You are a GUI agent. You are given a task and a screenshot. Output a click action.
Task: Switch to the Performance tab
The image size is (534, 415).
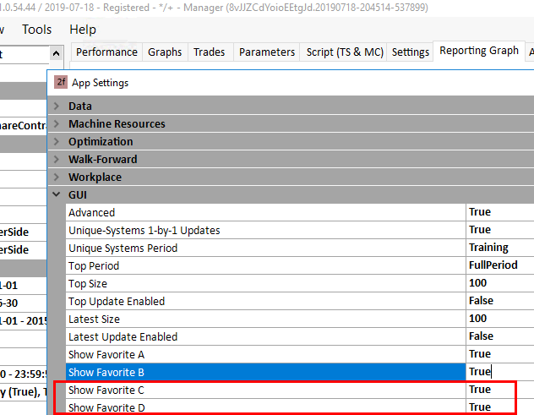(x=106, y=52)
